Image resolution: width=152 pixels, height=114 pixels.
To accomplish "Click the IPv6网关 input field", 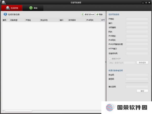I will [x=137, y=40].
